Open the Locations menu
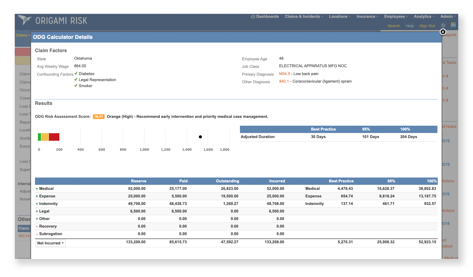The width and height of the screenshot is (473, 277). pyautogui.click(x=340, y=17)
